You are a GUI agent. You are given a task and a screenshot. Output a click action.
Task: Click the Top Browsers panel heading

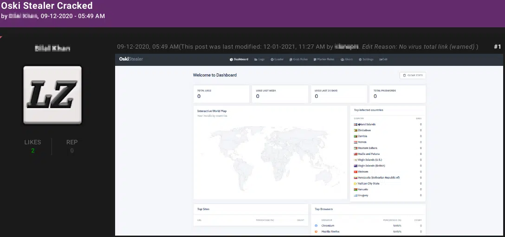point(324,209)
